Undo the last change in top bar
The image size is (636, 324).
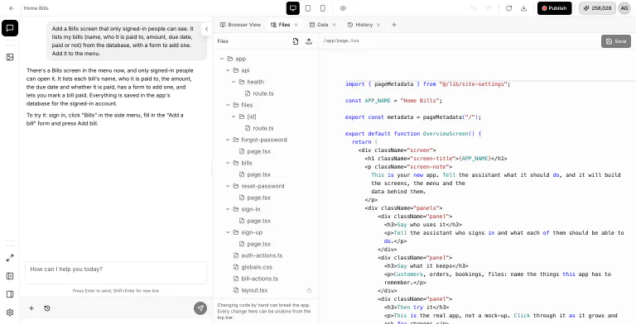click(474, 8)
